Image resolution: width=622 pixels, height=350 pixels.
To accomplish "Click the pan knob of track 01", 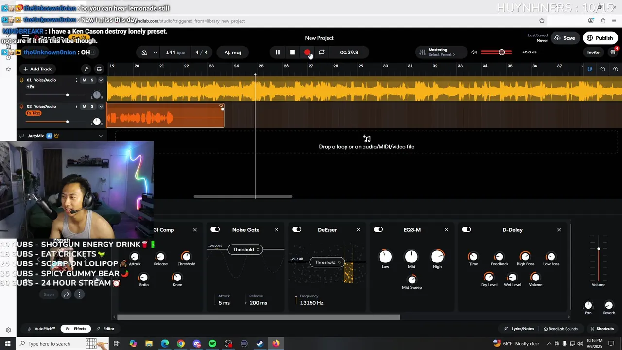I will [x=97, y=95].
